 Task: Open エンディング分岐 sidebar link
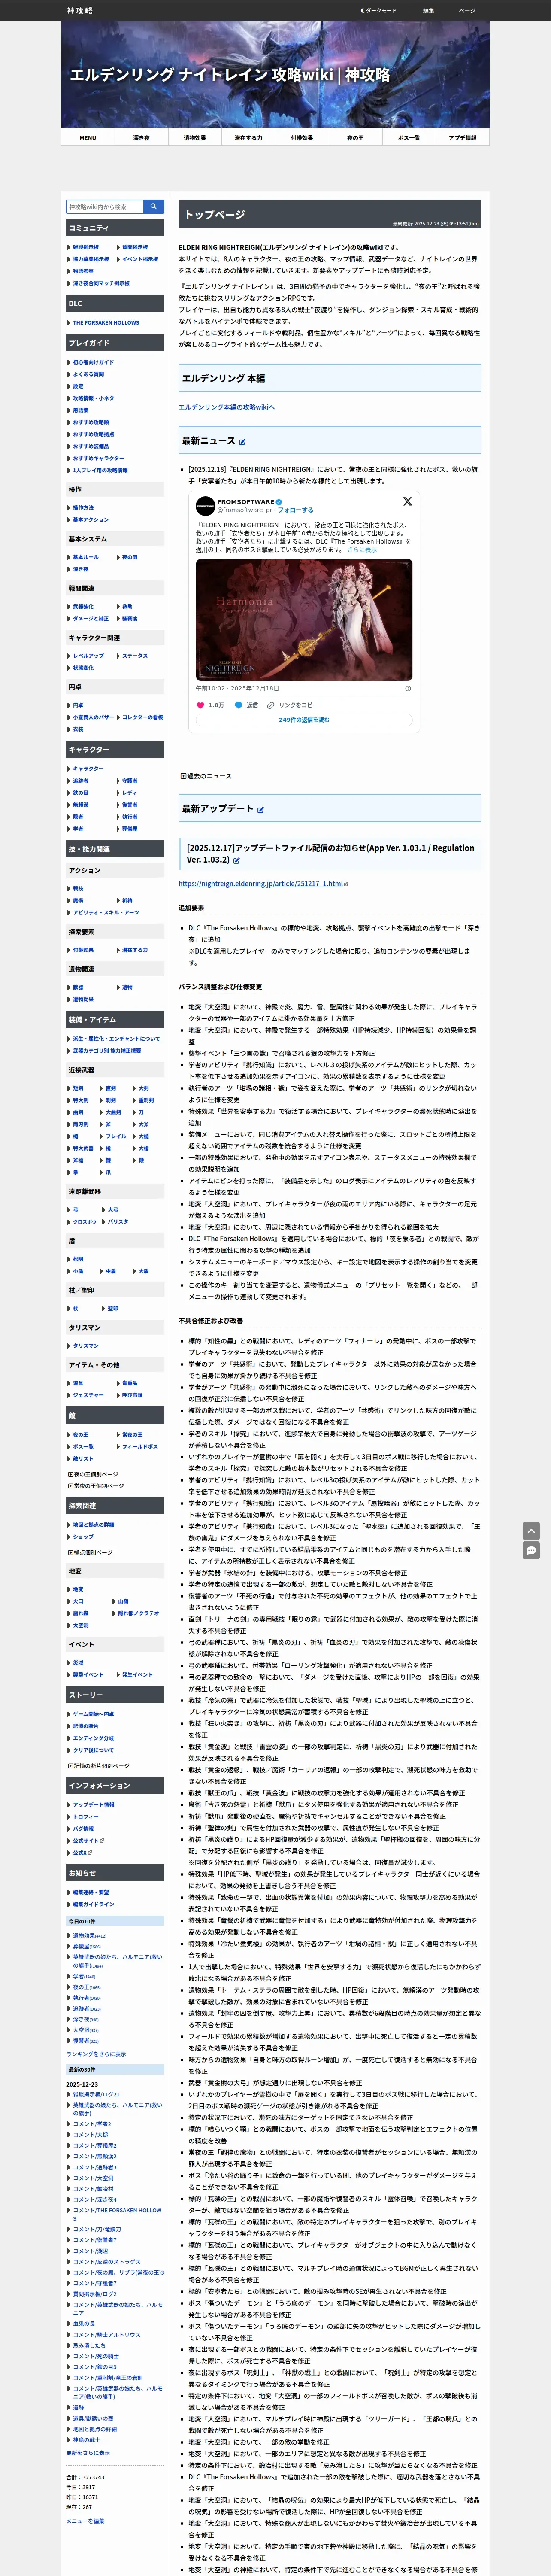[x=94, y=1738]
